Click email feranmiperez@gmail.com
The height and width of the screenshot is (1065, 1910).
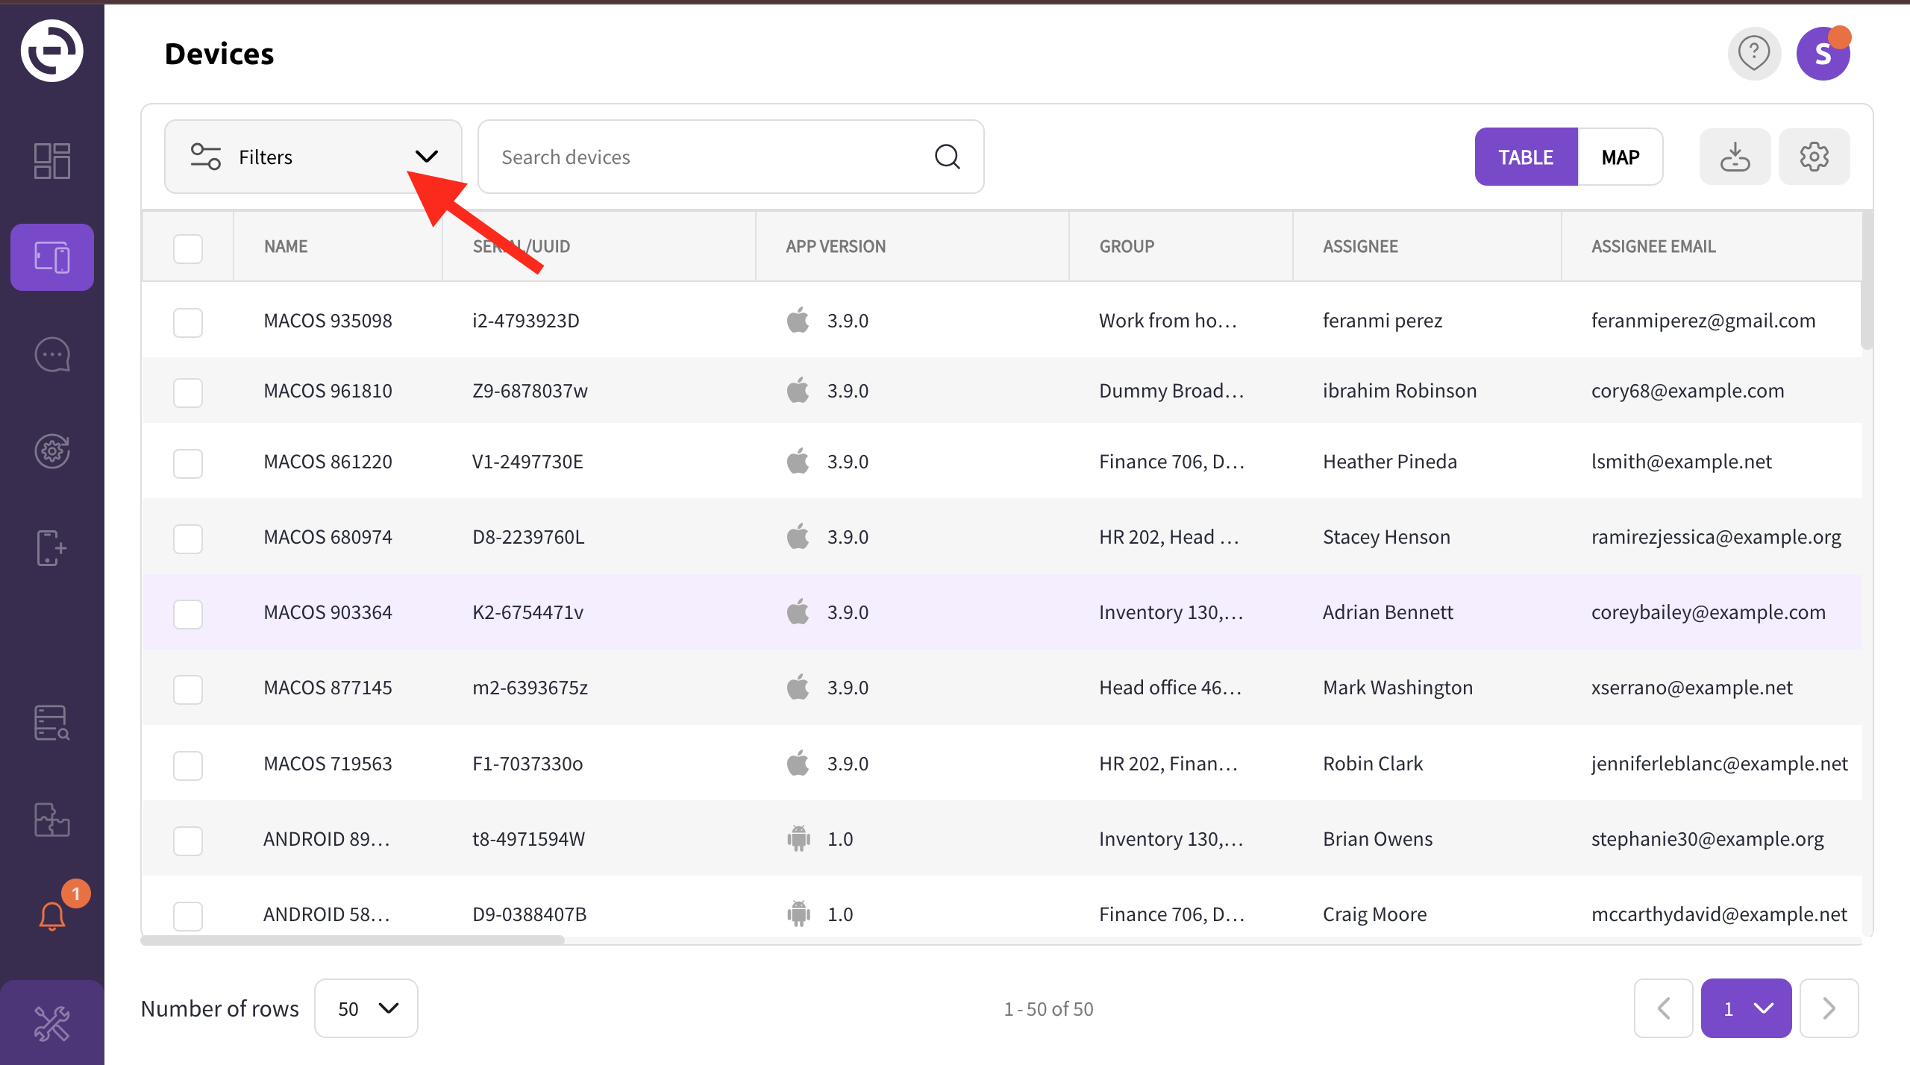click(1703, 321)
